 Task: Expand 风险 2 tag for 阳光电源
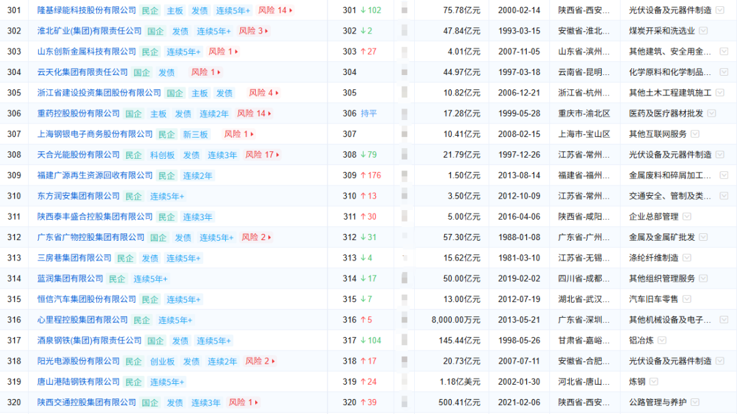coord(261,361)
